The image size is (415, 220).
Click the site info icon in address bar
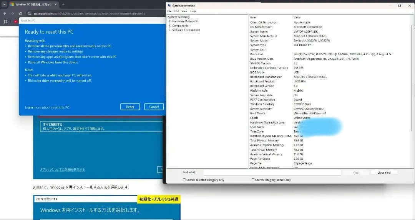click(30, 13)
